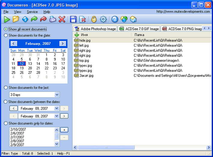Click the blue floppy disk save icon
This screenshot has height=157, width=213.
[x=73, y=19]
